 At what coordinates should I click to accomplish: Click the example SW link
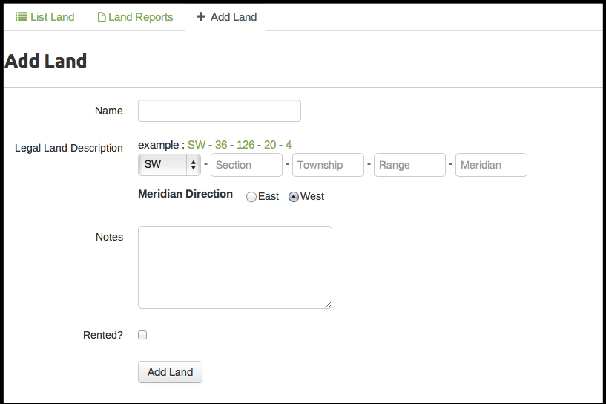(x=196, y=145)
